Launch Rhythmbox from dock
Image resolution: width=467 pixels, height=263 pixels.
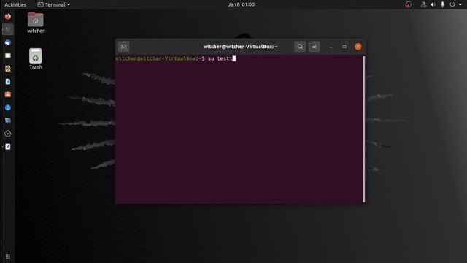(8, 69)
